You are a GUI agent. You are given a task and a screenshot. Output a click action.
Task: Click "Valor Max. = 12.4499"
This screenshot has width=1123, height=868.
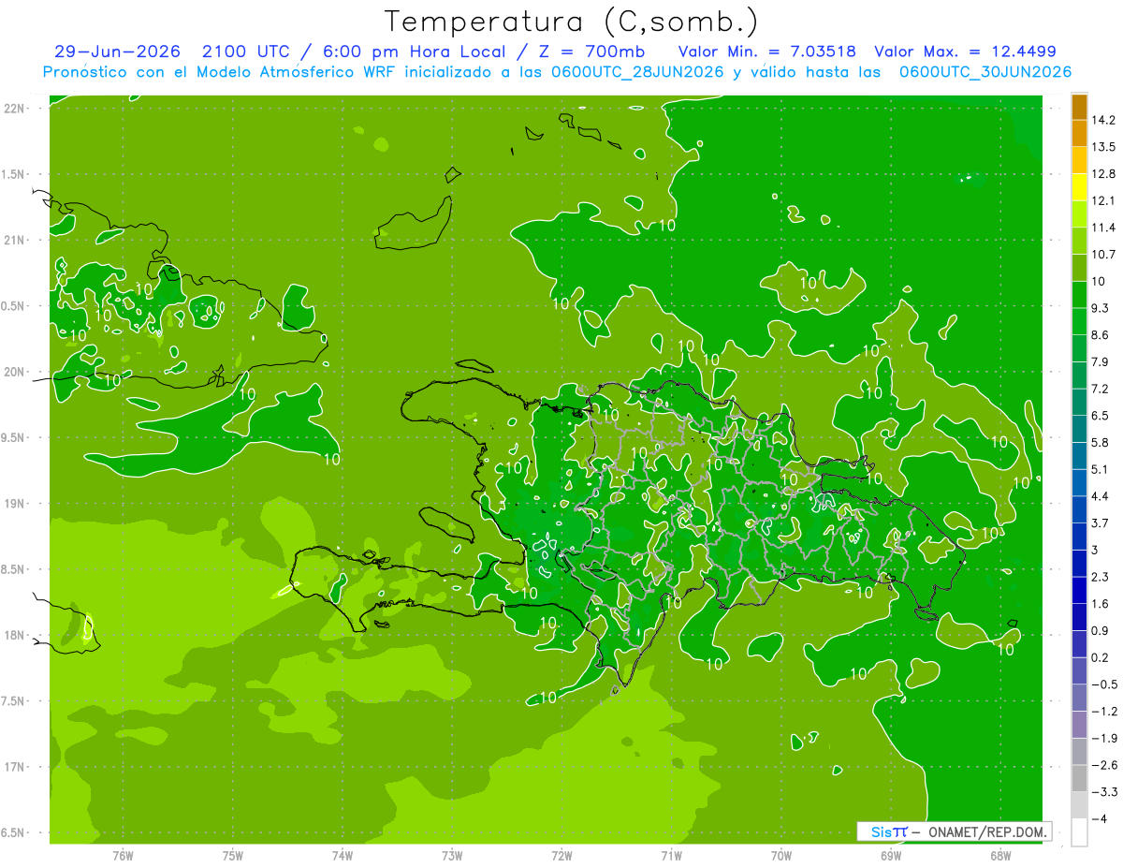[965, 51]
